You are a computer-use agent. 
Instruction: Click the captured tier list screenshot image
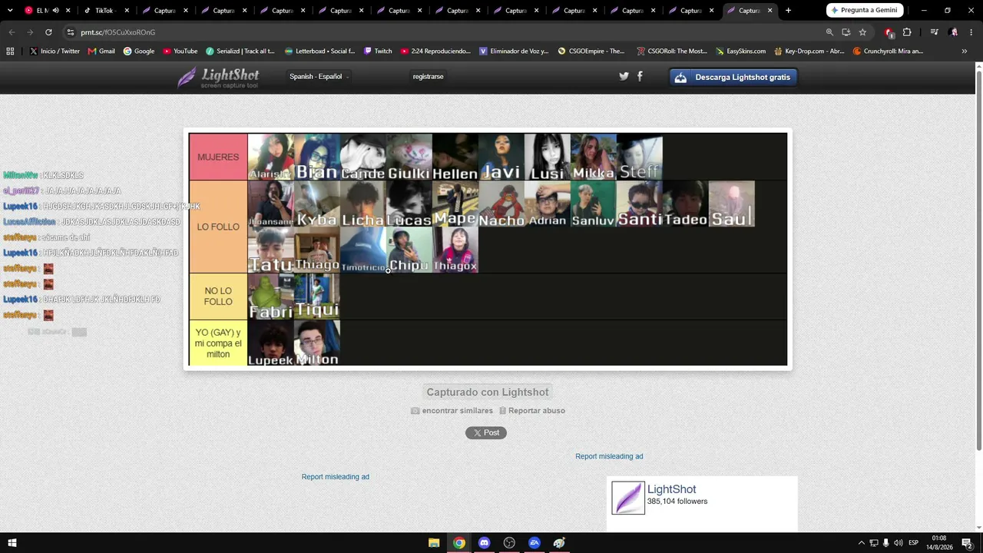(488, 250)
